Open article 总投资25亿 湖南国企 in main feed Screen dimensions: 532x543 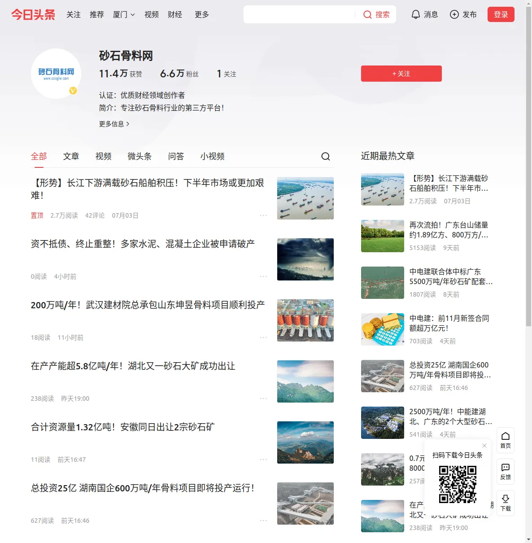tap(143, 488)
